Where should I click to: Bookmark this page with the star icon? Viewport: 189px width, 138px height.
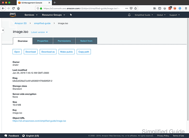click(x=136, y=8)
